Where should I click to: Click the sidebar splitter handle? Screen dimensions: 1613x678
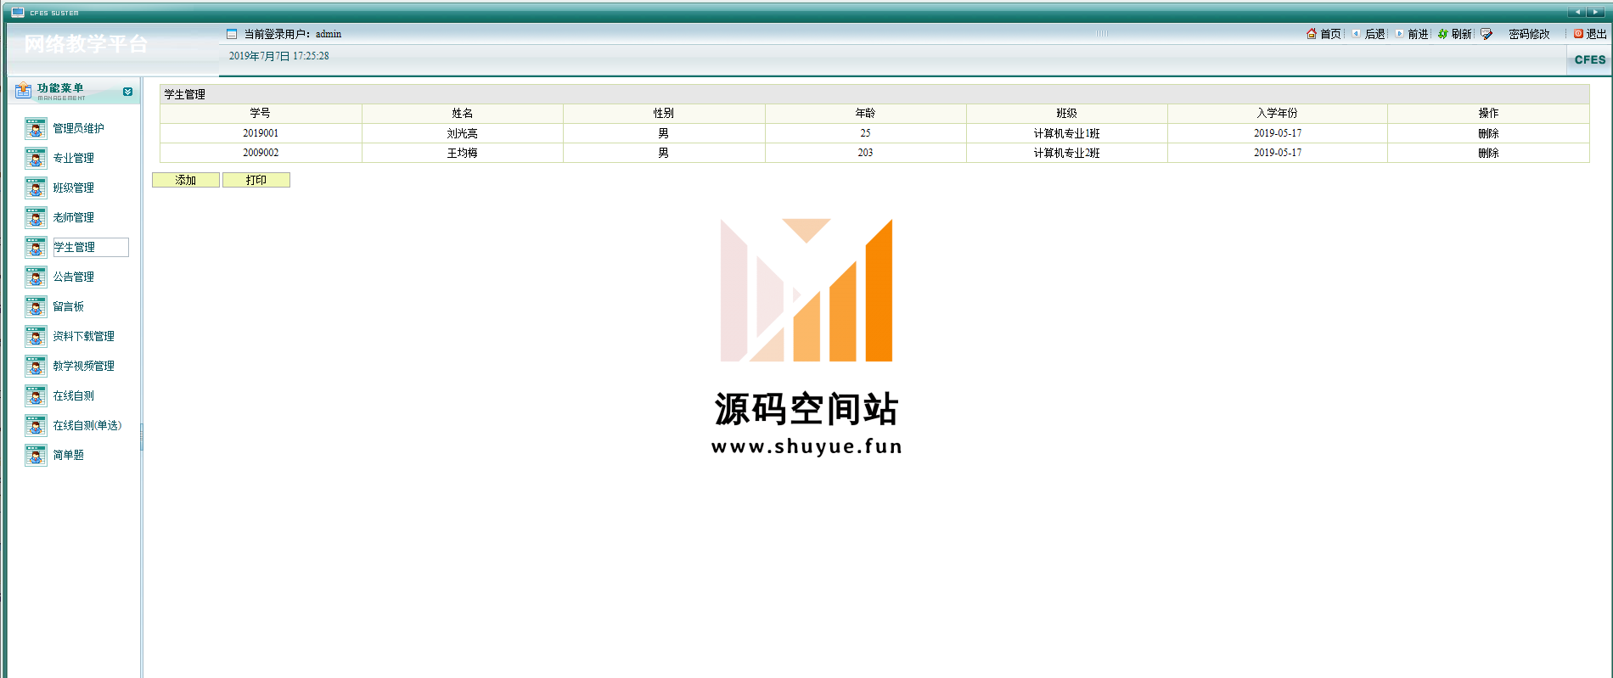click(x=141, y=437)
